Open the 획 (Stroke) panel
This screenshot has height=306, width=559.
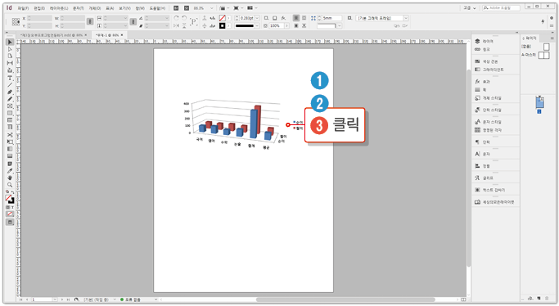click(x=480, y=90)
